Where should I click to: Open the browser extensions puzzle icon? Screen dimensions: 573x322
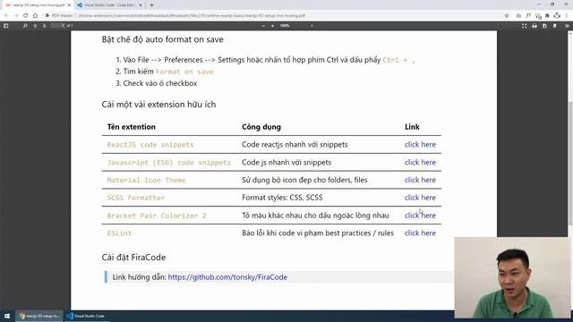[547, 16]
